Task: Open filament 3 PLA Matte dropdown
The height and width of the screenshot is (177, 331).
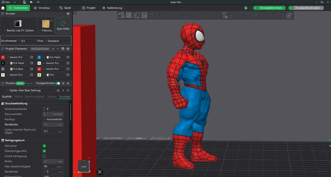Action: 17,63
